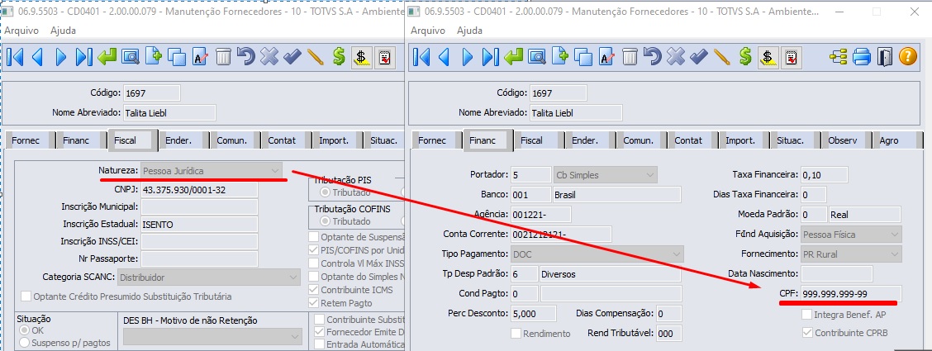Toggle Controla Vl Máx INSS checkbox
The image size is (932, 351).
[x=314, y=263]
